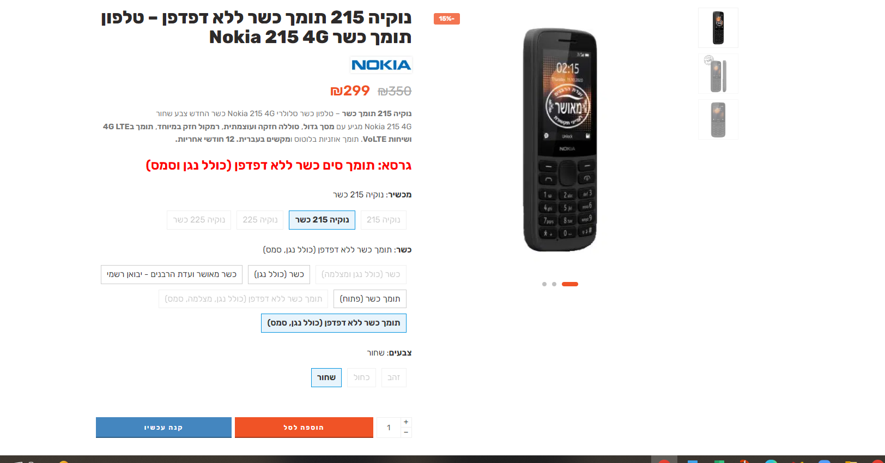The image size is (885, 463).
Task: Select כשר מאושר ועדת הרבנים option
Action: [172, 274]
